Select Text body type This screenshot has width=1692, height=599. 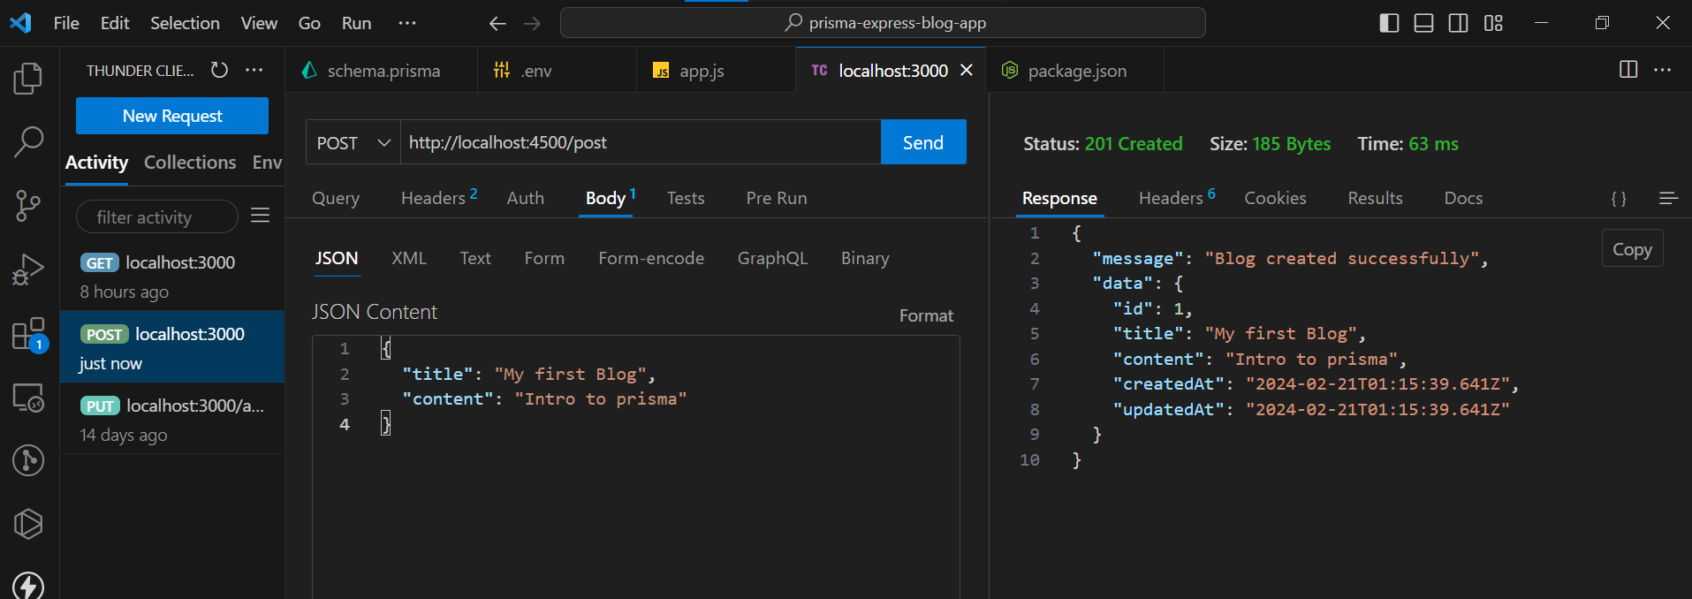coord(475,258)
